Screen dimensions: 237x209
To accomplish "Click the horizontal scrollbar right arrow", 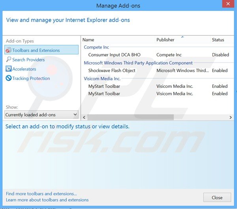I will pyautogui.click(x=231, y=117).
